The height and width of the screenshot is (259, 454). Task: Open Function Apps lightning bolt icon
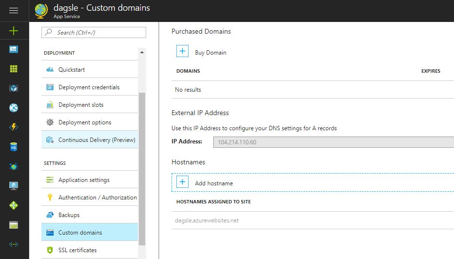[14, 127]
